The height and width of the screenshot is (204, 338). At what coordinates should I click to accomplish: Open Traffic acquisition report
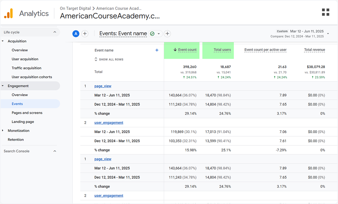click(27, 68)
